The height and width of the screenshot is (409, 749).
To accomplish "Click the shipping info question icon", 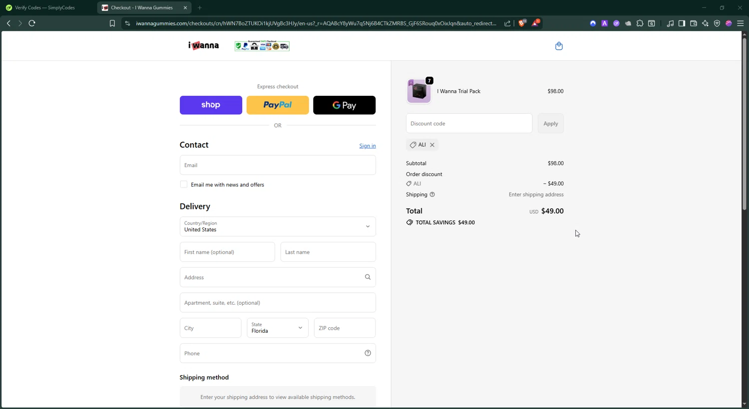I will pyautogui.click(x=432, y=195).
